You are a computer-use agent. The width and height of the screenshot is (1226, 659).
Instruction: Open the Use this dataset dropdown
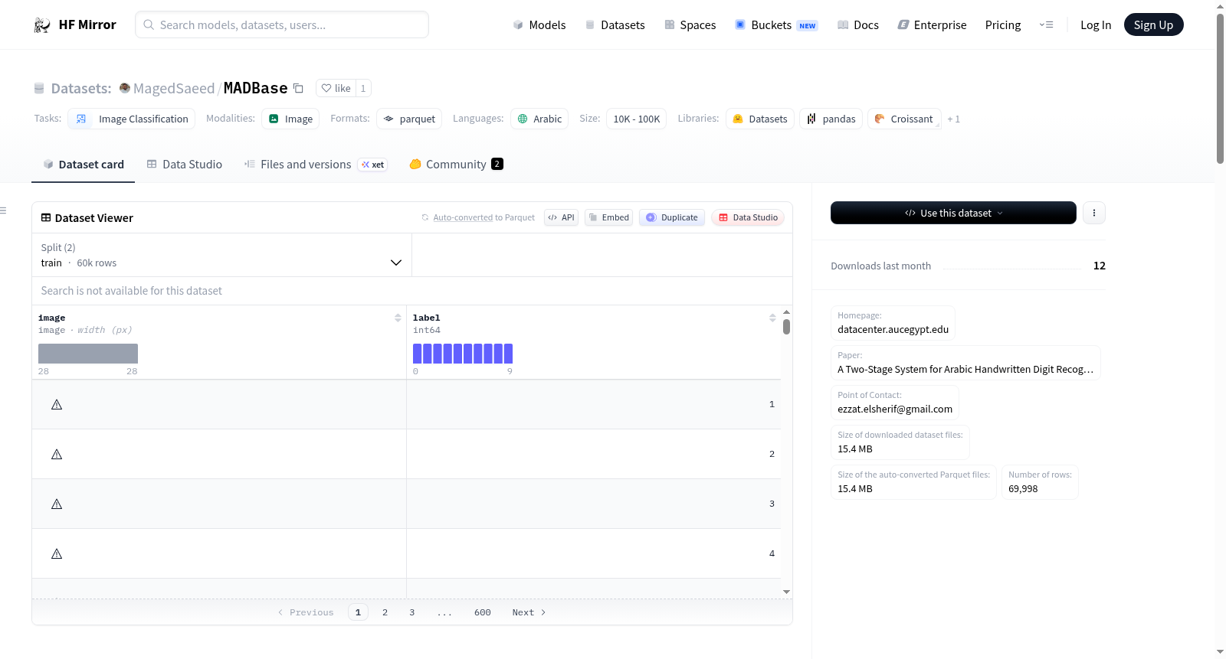pos(953,213)
